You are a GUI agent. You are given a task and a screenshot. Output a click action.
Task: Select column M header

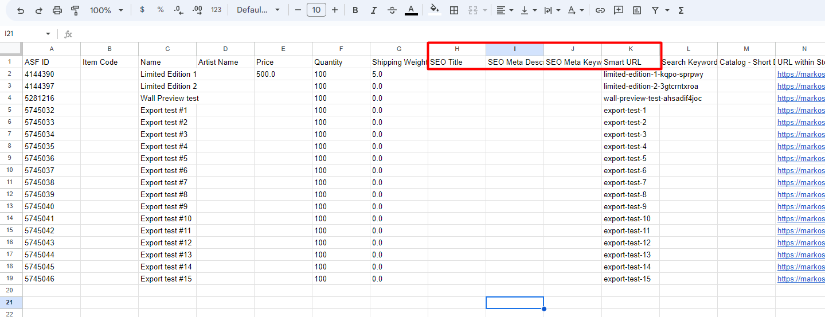click(x=746, y=49)
